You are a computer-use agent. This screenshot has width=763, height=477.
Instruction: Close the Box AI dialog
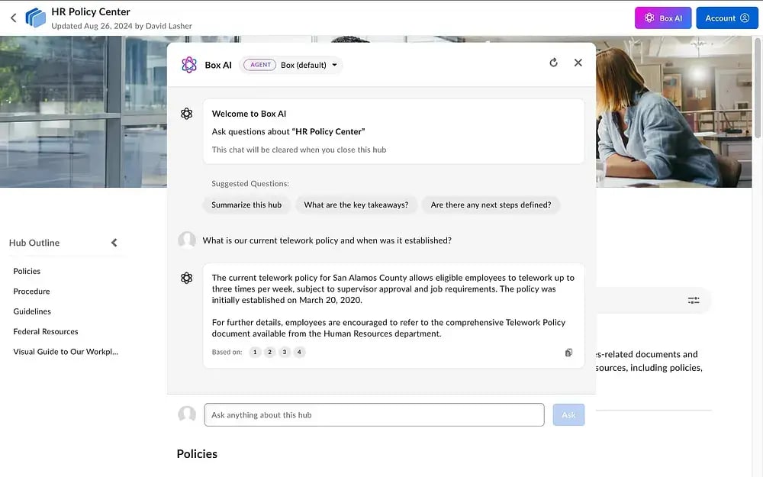[x=578, y=63]
